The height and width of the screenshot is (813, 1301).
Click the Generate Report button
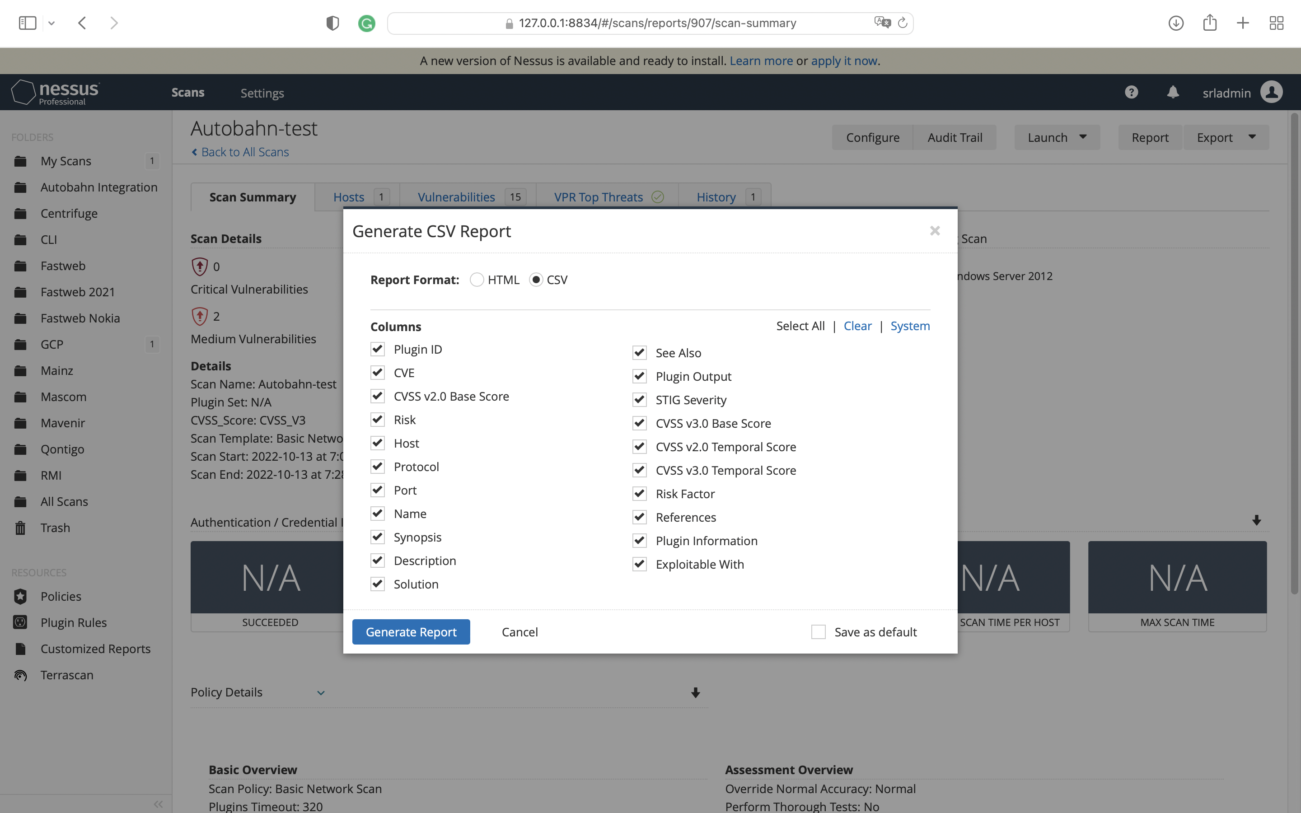(411, 632)
